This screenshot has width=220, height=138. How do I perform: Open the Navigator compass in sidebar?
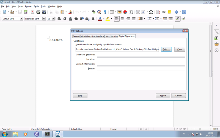(216, 50)
